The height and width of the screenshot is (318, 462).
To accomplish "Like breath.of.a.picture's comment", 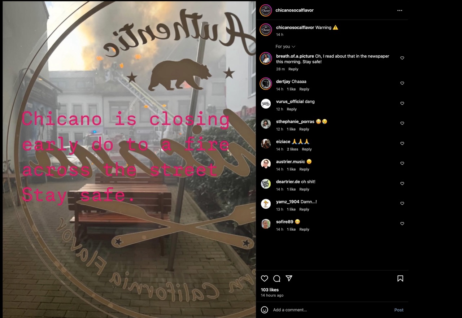I will click(402, 58).
